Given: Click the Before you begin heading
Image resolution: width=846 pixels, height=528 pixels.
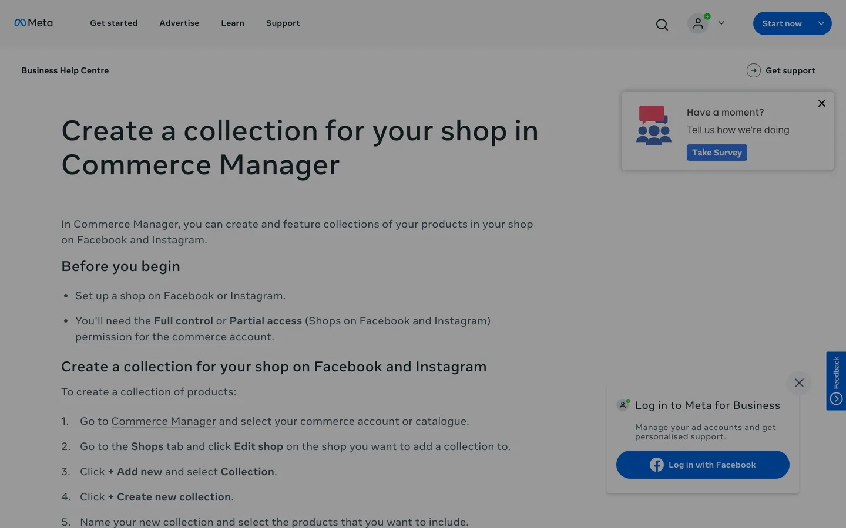Looking at the screenshot, I should pyautogui.click(x=120, y=266).
